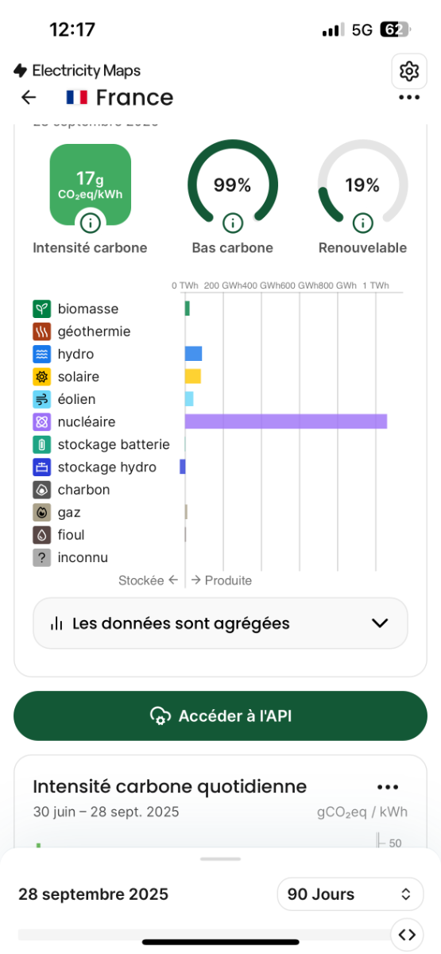Open options menu for Intensité carbone quotidienne
The height and width of the screenshot is (954, 441).
pyautogui.click(x=388, y=787)
